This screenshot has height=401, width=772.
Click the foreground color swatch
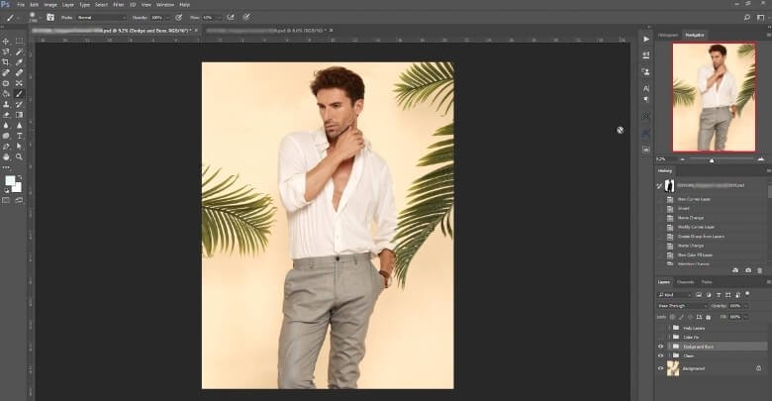[10, 181]
